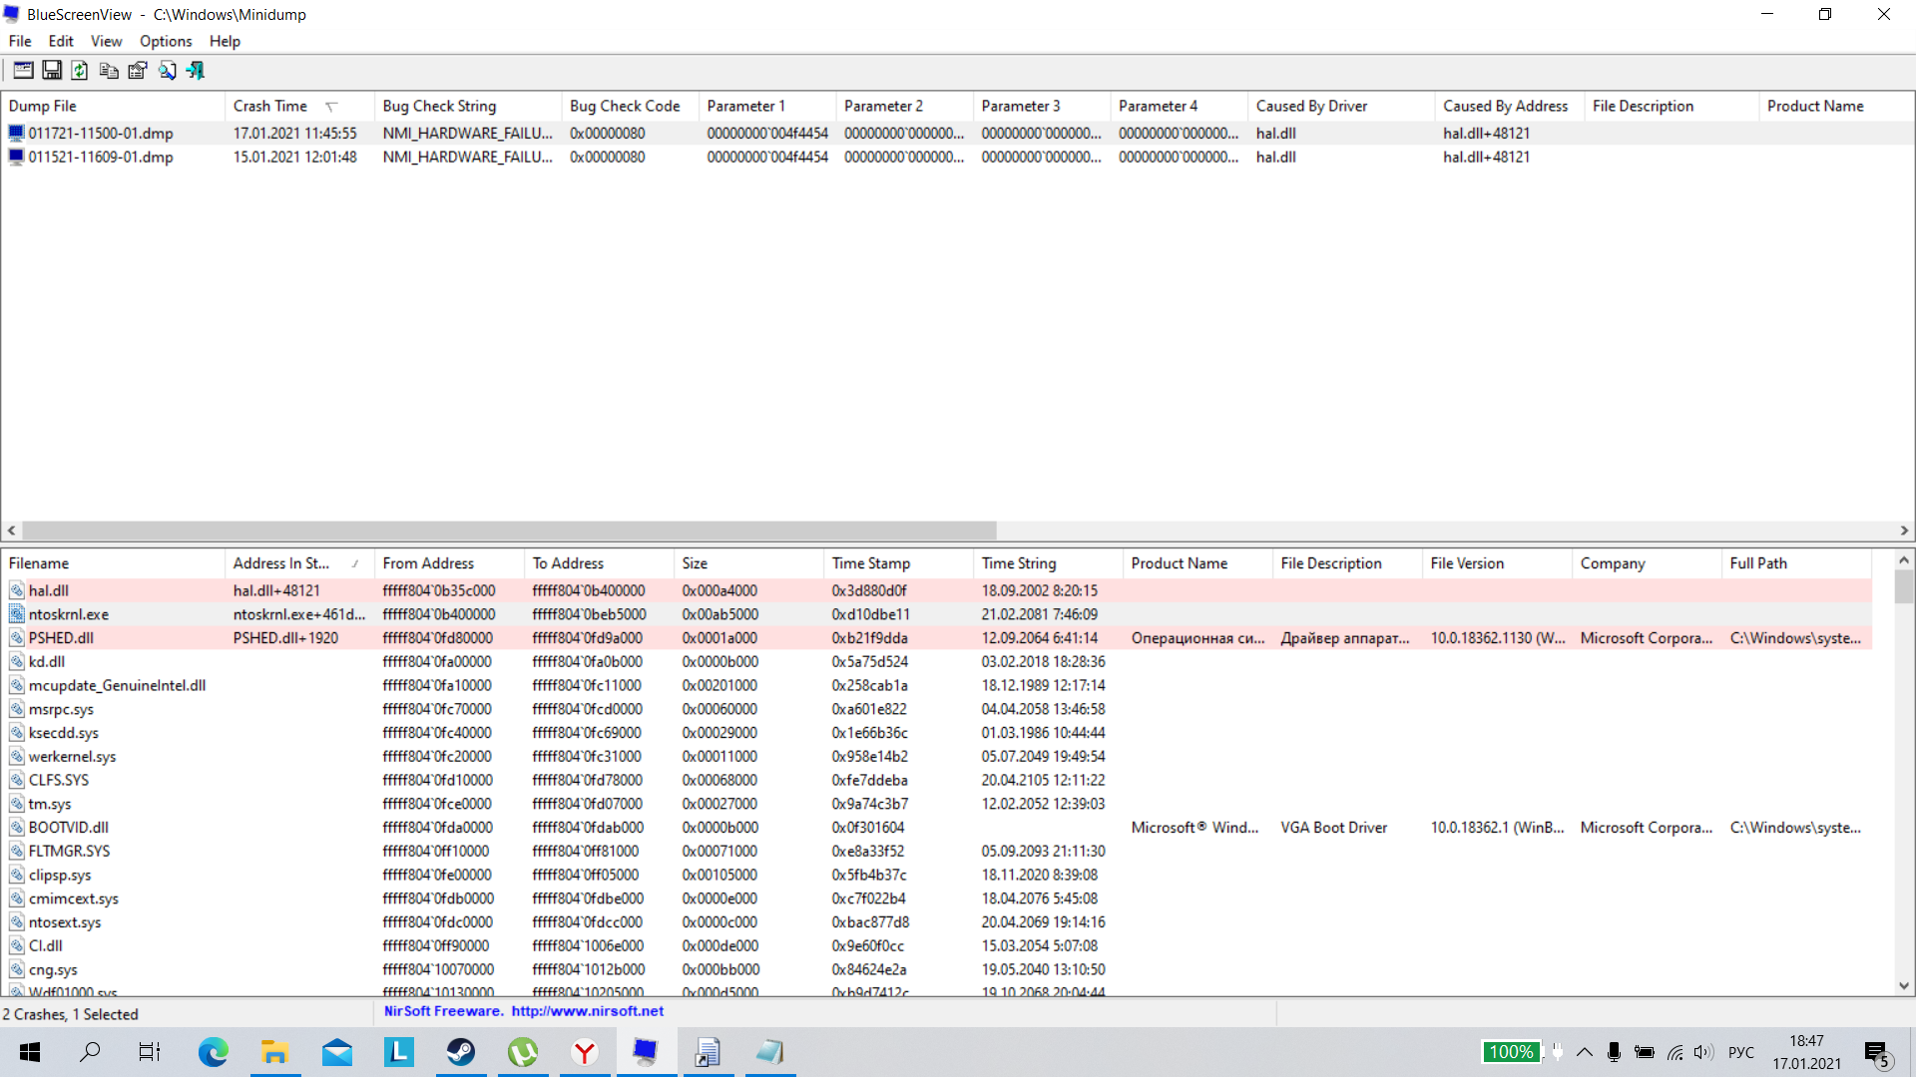Click NMI_HARDWARE_FAILU... cell of 17.01.2021 crash
Viewport: 1916px width, 1077px height.
pyautogui.click(x=467, y=133)
